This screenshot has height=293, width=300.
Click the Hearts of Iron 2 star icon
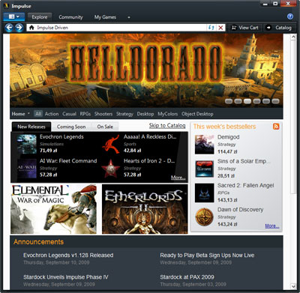(111, 169)
